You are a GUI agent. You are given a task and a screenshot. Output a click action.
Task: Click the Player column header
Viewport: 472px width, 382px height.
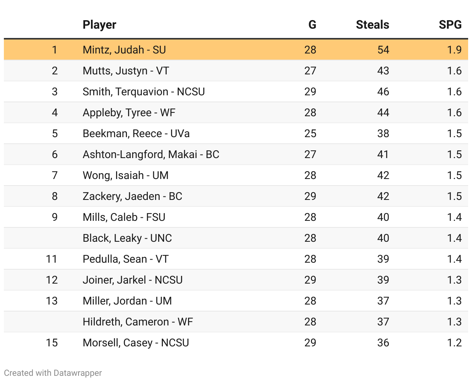[99, 25]
